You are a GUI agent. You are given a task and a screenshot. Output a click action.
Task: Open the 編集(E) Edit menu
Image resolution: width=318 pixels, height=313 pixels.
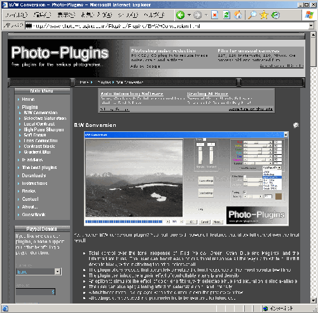point(43,15)
